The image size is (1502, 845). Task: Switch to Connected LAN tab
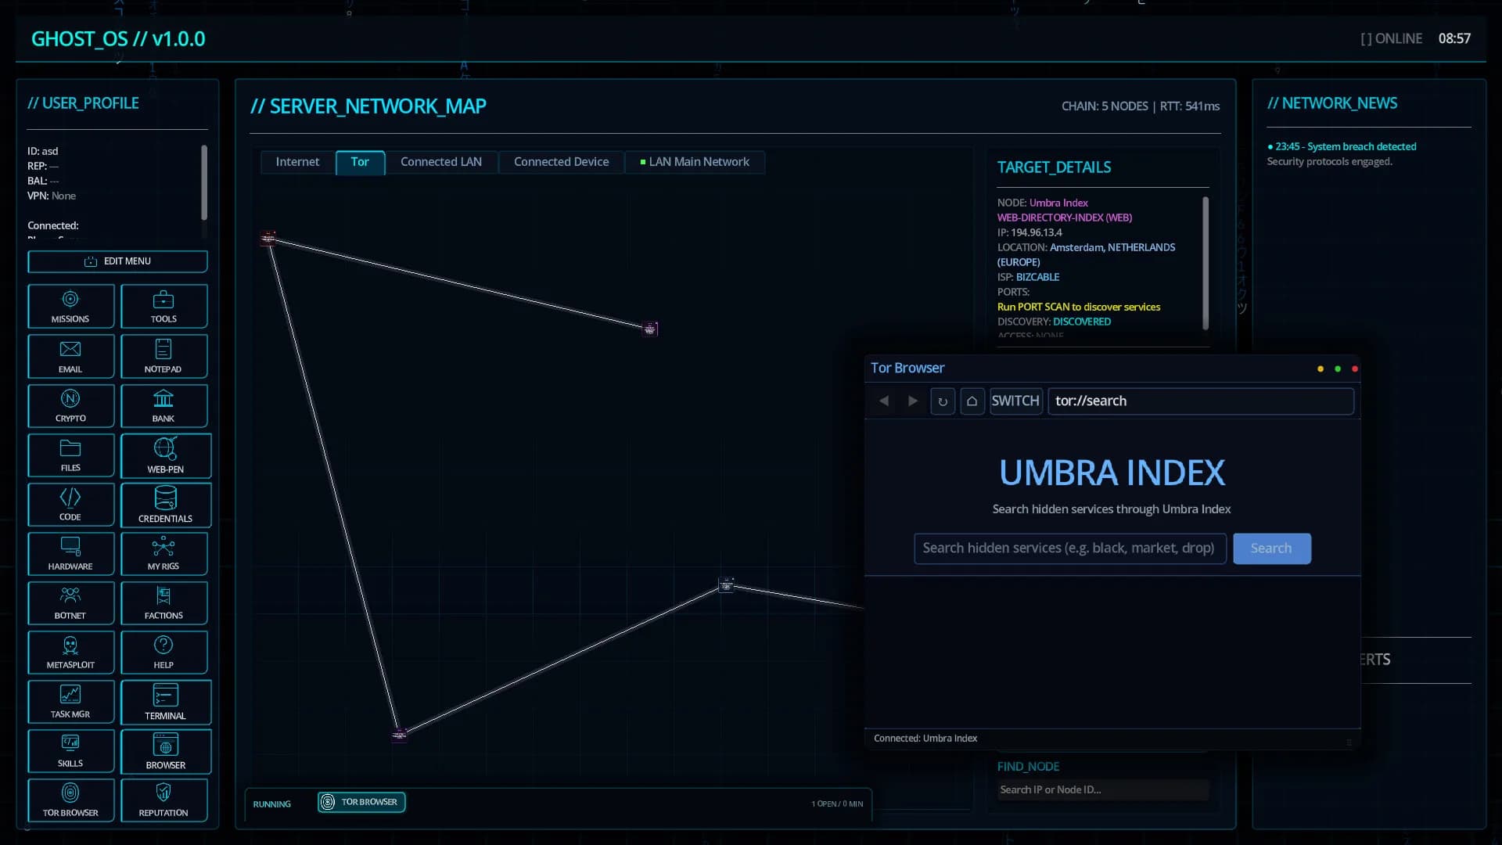[x=441, y=162]
